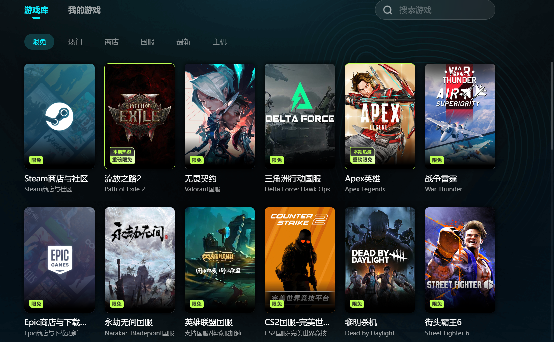Select the 热门 category filter

pyautogui.click(x=75, y=42)
